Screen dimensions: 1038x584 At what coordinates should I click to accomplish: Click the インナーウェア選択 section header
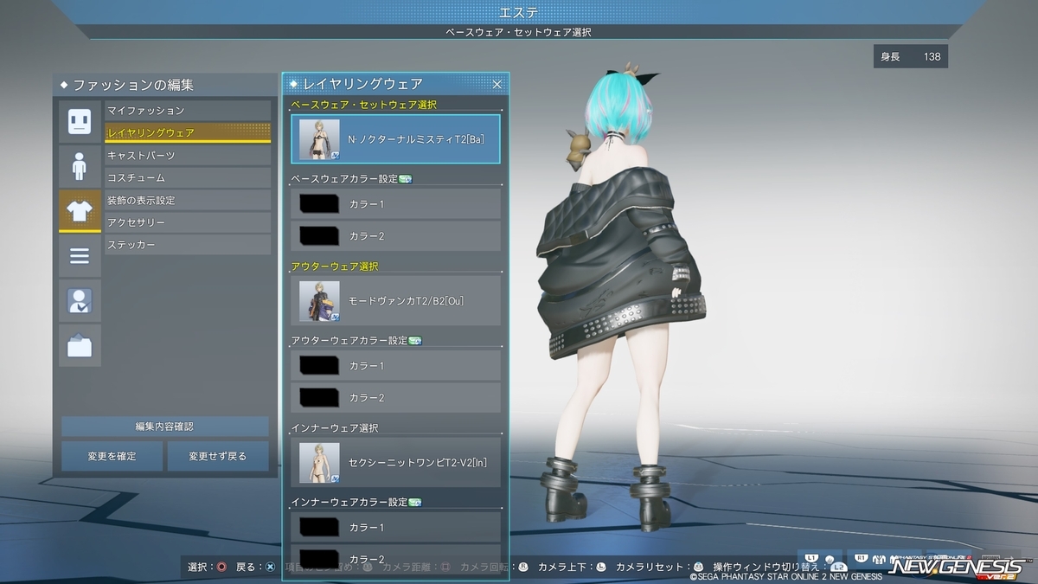[335, 428]
